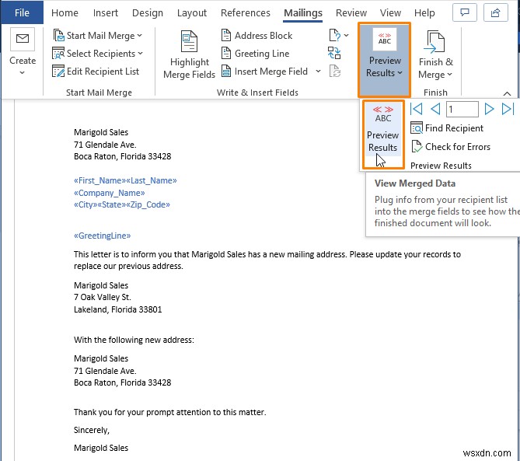Go to last record arrow
The image size is (520, 461).
pyautogui.click(x=508, y=109)
